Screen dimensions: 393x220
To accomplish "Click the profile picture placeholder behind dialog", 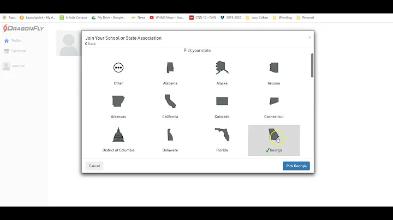I will (x=68, y=44).
